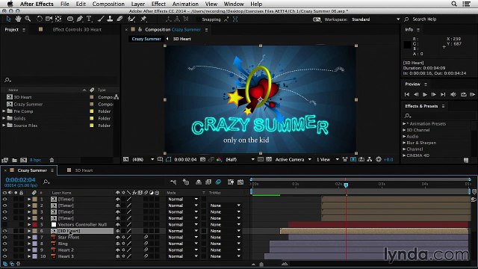The image size is (478, 269).
Task: Select the Zoom magnifier tool
Action: pos(28,19)
